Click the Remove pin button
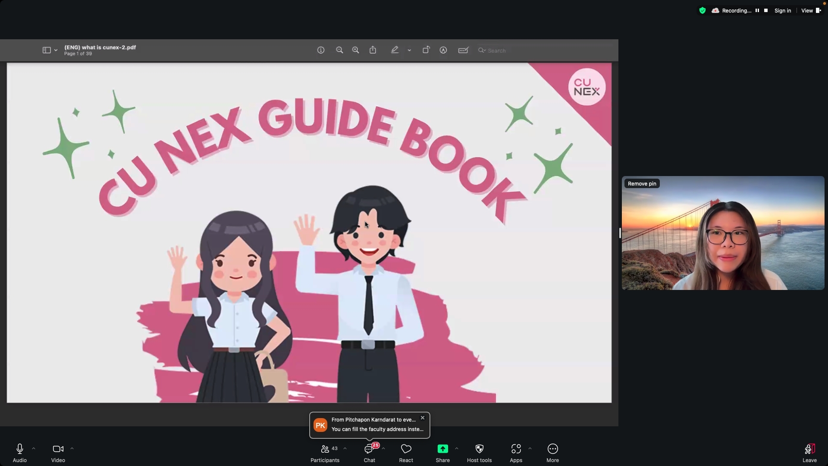The image size is (828, 466). (642, 184)
